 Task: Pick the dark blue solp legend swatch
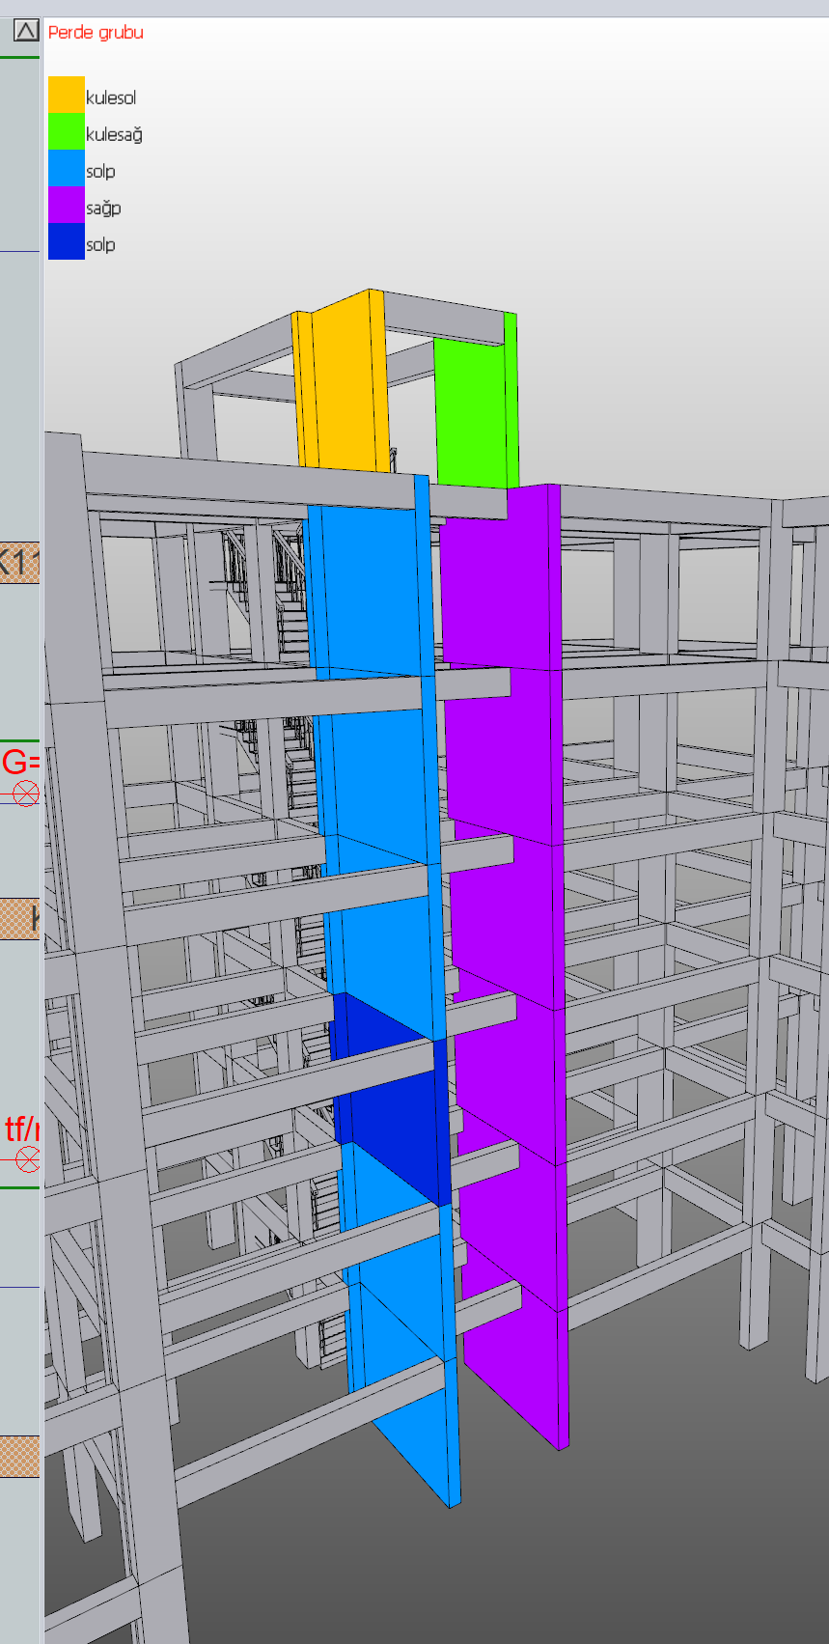(67, 241)
